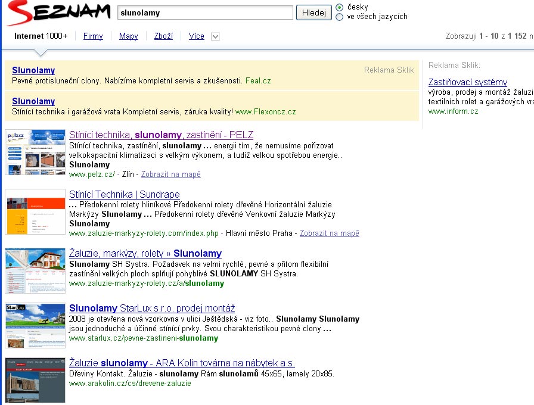The height and width of the screenshot is (405, 534).
Task: Open the 'Žaluzie slunolamy - ARA Kolín' result
Action: point(182,363)
